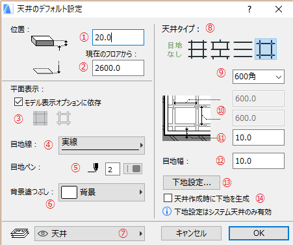Click the キャンセル button

point(191,233)
